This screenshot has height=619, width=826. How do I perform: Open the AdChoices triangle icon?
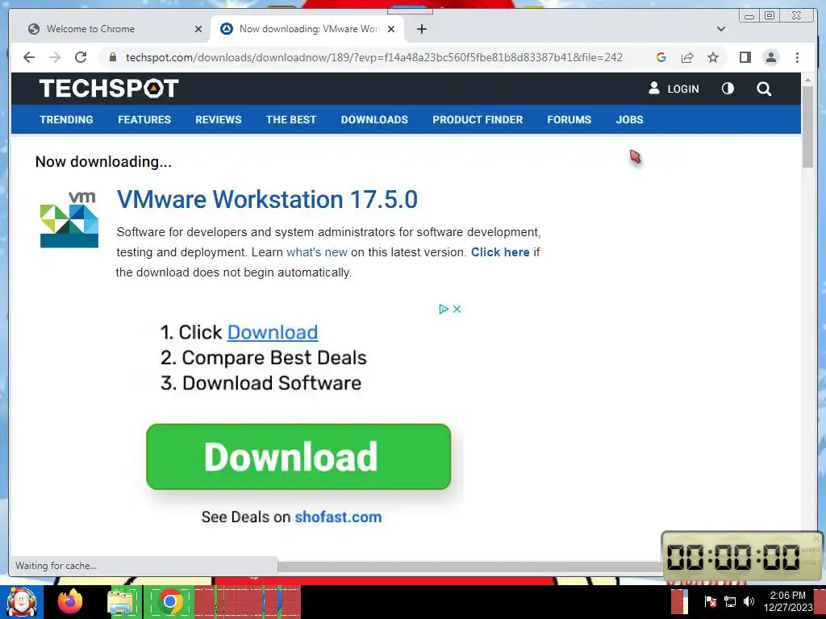tap(444, 309)
